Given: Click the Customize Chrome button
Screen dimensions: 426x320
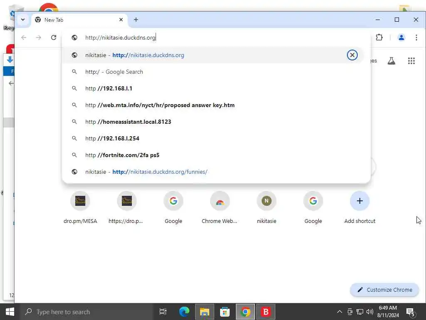Looking at the screenshot, I should [x=384, y=290].
